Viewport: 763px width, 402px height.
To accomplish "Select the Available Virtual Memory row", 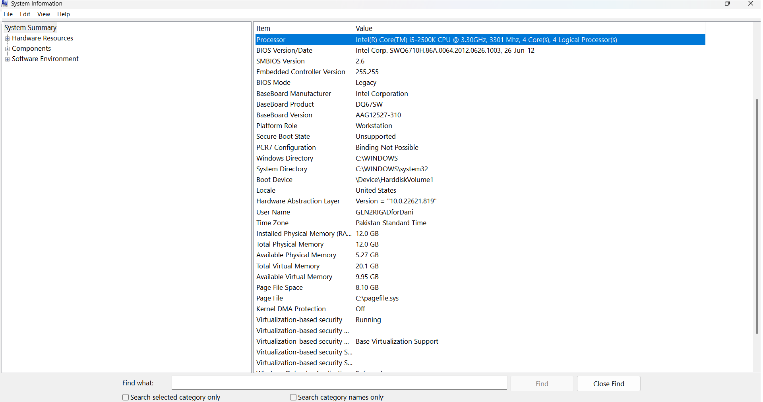I will 480,277.
